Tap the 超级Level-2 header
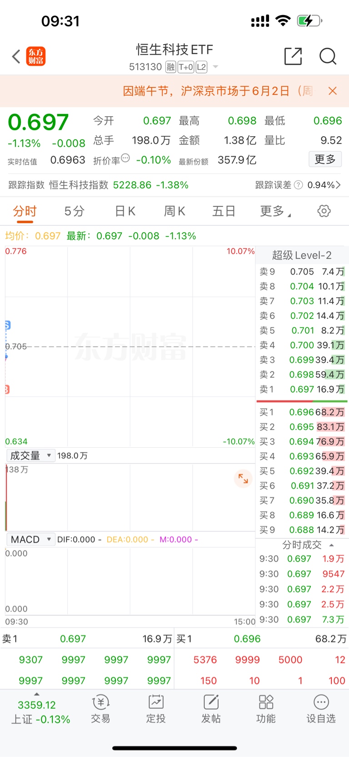The image size is (349, 757). [x=302, y=255]
